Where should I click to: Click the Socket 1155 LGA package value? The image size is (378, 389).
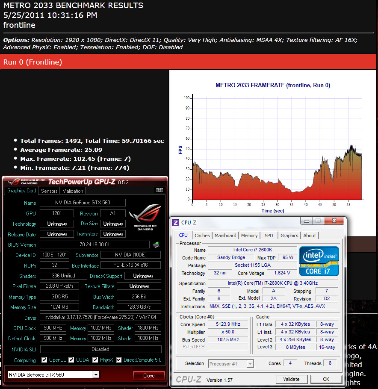252,265
